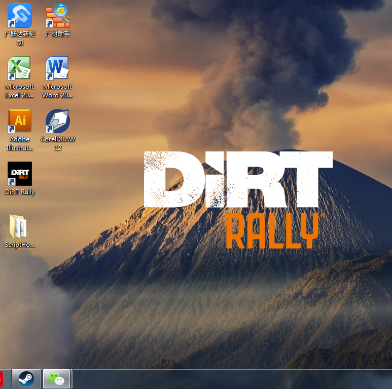
Task: Click the "DiRT Rally" icon label text
Action: tap(20, 192)
